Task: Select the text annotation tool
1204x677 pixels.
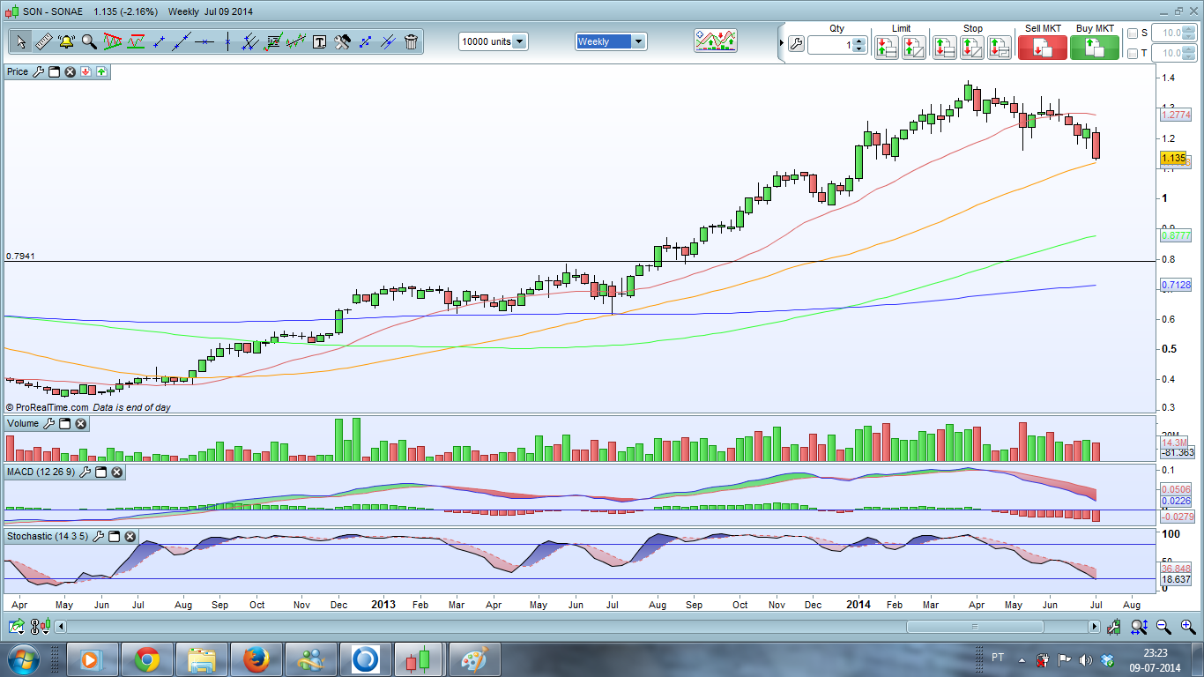Action: click(319, 41)
